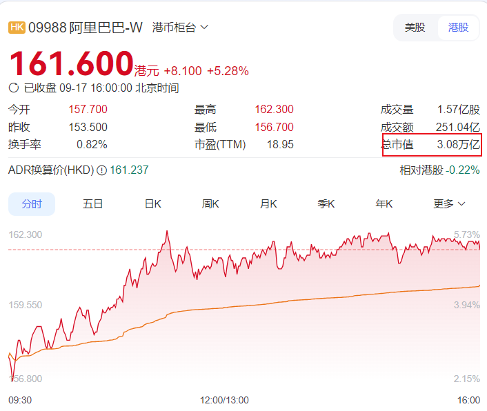The image size is (487, 411).
Task: Select the 月K chart tab
Action: [x=268, y=204]
